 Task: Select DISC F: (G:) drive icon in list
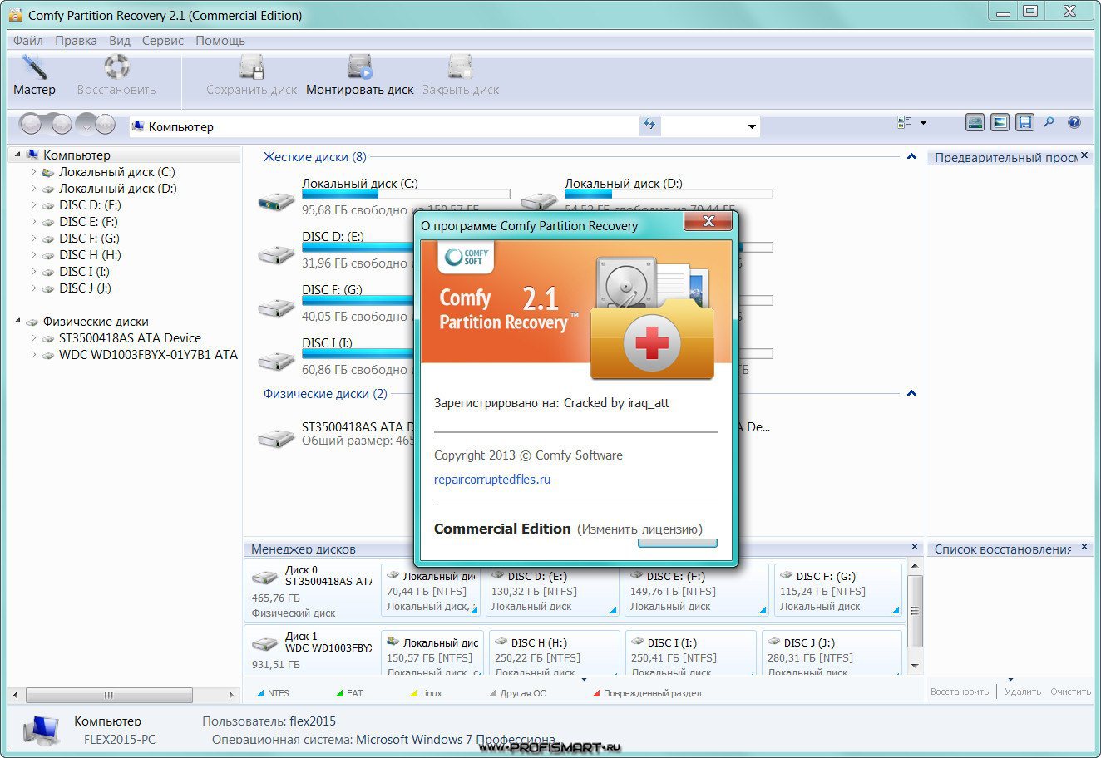click(276, 308)
